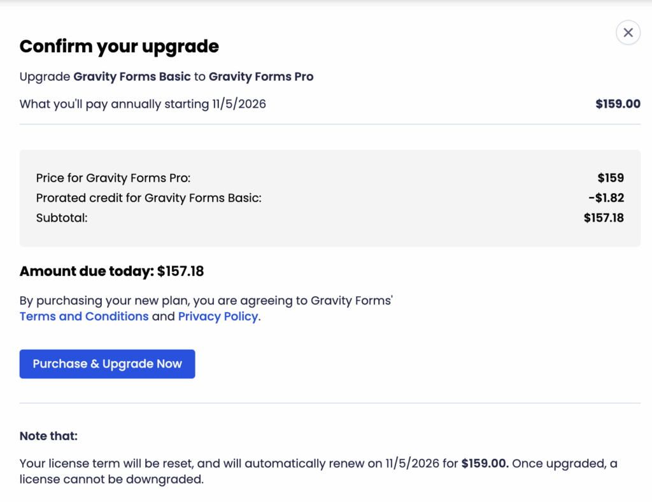Select the $157.18 subtotal value
Screen dimensions: 652x502
tap(603, 217)
